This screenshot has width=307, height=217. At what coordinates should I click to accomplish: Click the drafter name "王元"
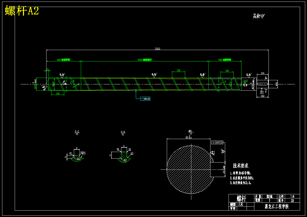pyautogui.click(x=240, y=204)
